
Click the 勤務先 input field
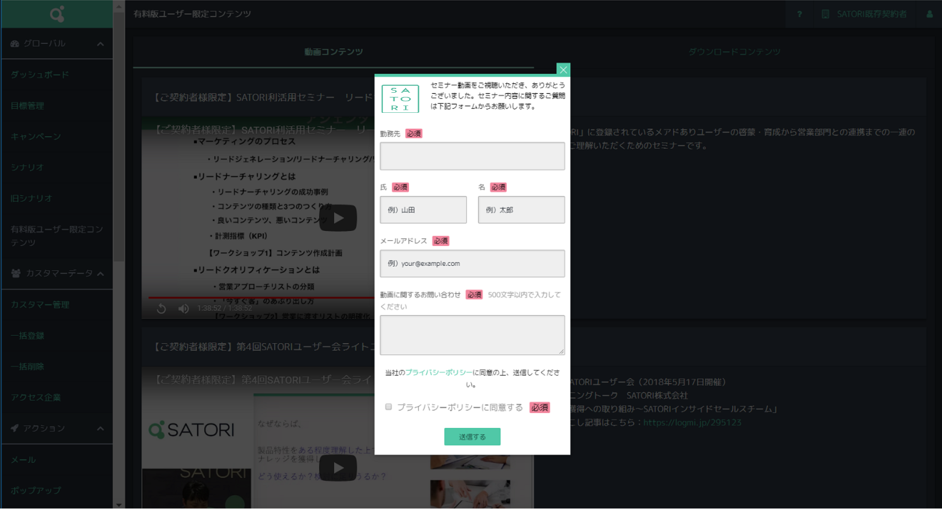(x=472, y=156)
